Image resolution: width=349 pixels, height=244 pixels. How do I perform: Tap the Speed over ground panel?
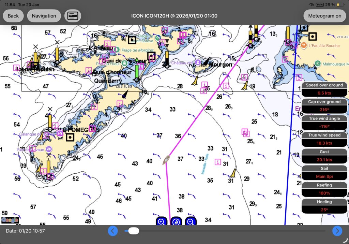point(324,88)
